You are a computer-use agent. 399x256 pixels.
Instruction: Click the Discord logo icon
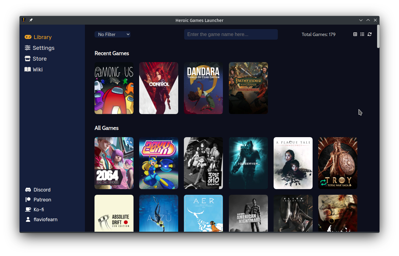pos(28,190)
